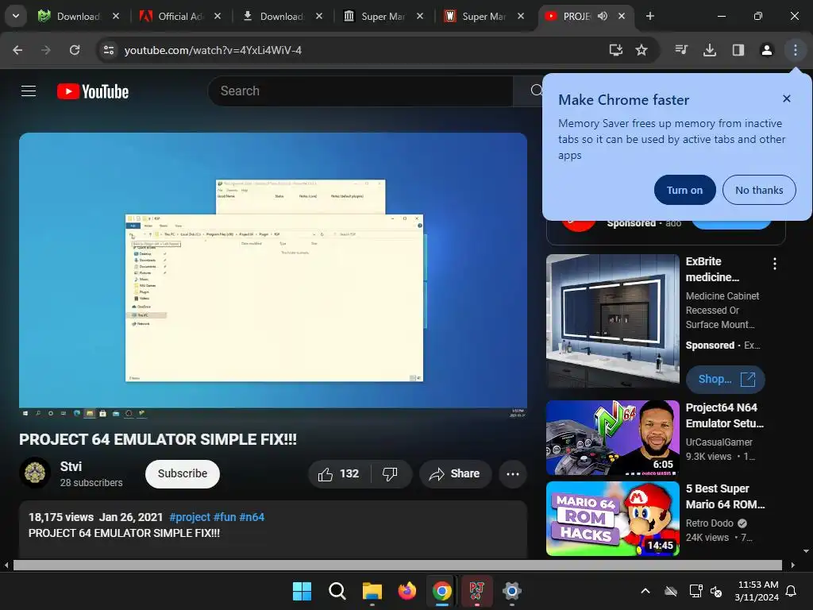
Task: Click the horizontal scrollbar at page bottom
Action: point(397,565)
